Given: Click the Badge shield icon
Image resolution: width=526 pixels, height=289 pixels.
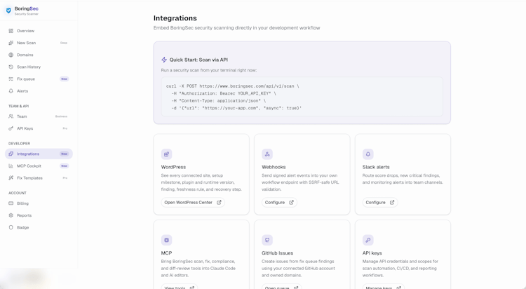Looking at the screenshot, I should click(x=11, y=227).
